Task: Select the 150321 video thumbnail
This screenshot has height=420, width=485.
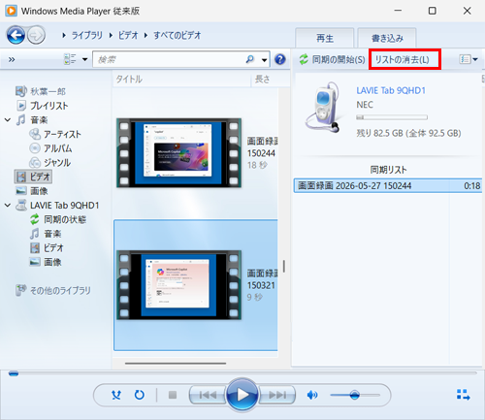Action: [178, 285]
